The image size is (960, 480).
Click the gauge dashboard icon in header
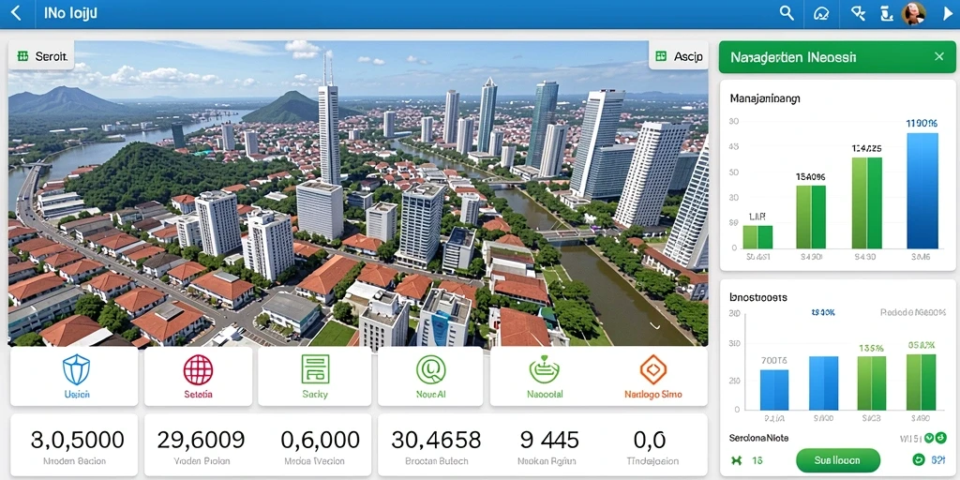click(x=821, y=13)
